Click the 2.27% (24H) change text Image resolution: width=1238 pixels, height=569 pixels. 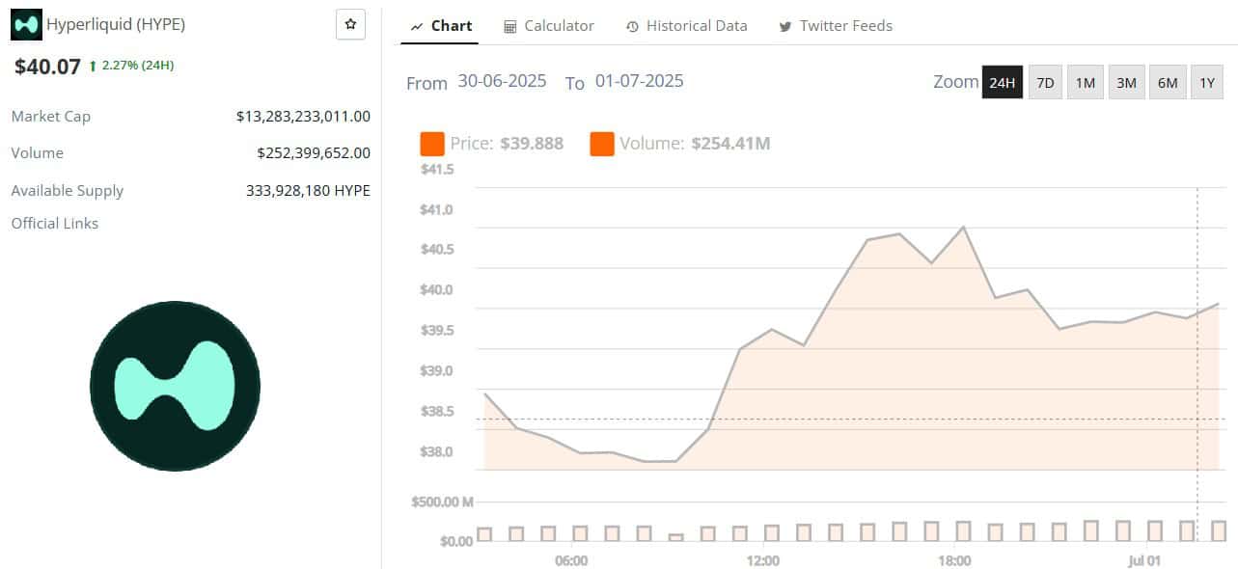tap(138, 66)
